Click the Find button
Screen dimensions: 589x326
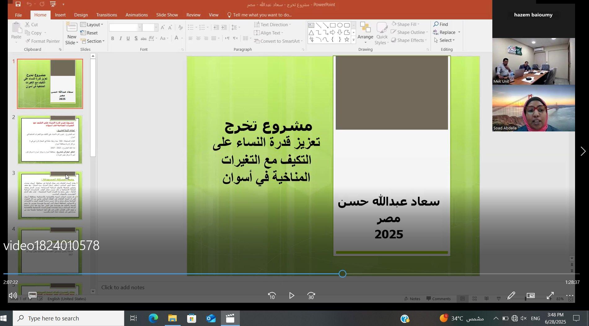441,24
